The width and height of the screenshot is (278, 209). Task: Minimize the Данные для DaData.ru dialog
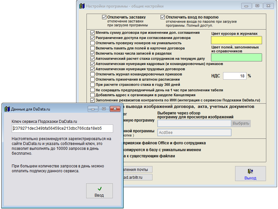[x=93, y=109]
